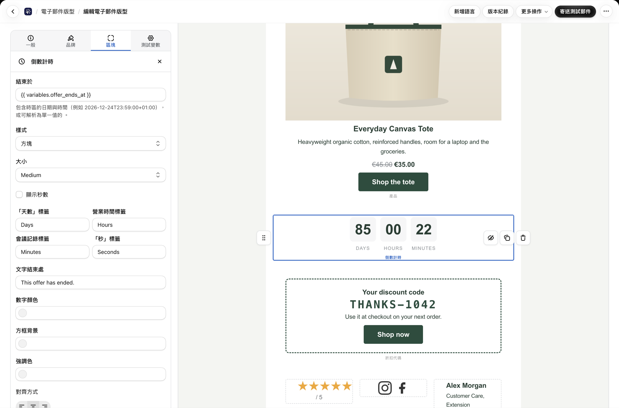The height and width of the screenshot is (408, 619).
Task: Click the clock icon beside 倒數計時
Action: click(22, 62)
